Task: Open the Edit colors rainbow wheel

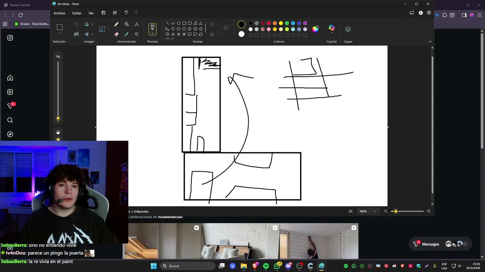Action: [x=315, y=29]
